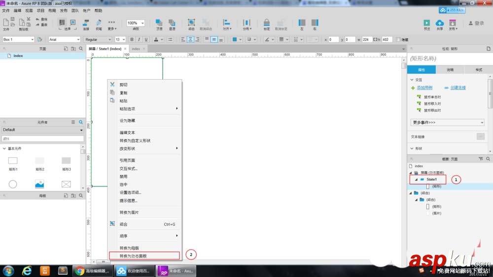Search the widget library panel
Screen dimensions: 493x277
click(x=81, y=122)
